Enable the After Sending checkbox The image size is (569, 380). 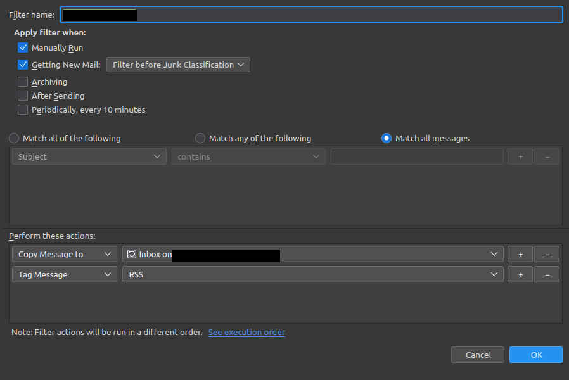[23, 96]
